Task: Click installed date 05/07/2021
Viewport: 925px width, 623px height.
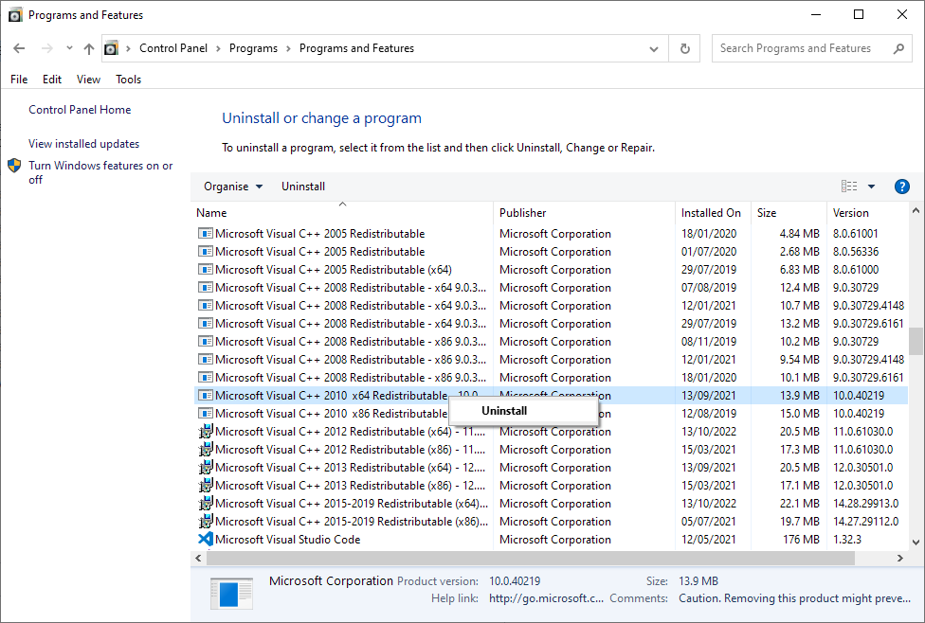Action: click(x=709, y=521)
